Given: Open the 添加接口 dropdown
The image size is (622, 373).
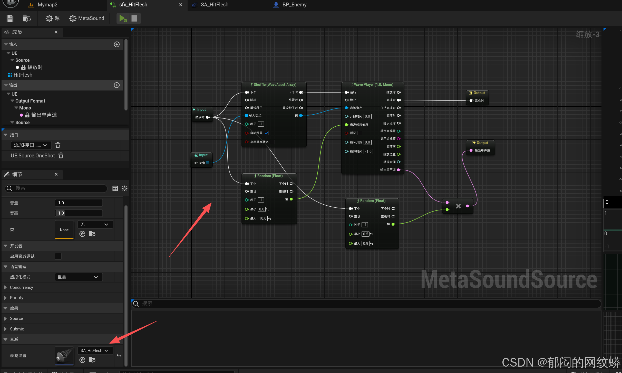Looking at the screenshot, I should pos(31,145).
